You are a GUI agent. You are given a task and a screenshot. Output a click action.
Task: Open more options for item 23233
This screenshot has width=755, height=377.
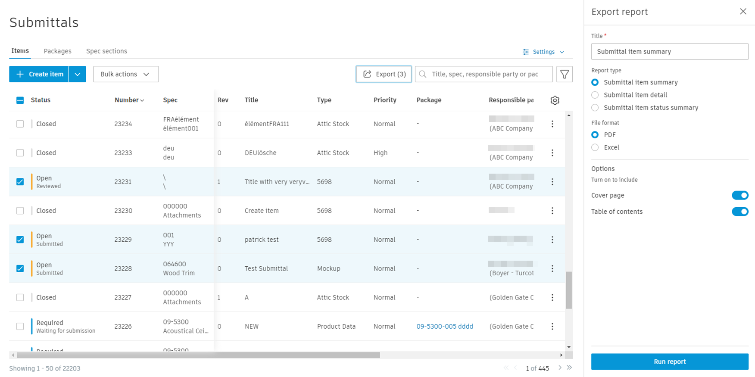pos(552,153)
